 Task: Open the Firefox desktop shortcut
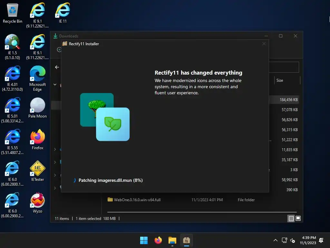pyautogui.click(x=37, y=139)
